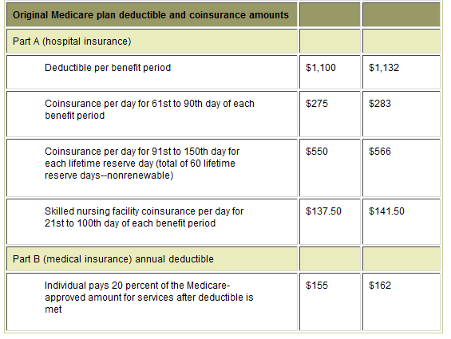Select the $550 lifetime reserve amount
The height and width of the screenshot is (339, 451).
point(317,152)
